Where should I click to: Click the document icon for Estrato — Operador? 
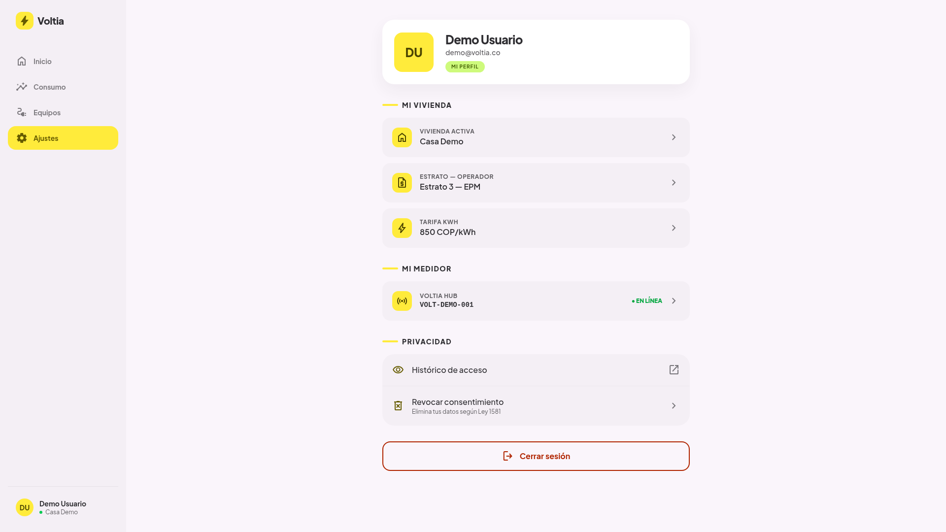(x=402, y=183)
